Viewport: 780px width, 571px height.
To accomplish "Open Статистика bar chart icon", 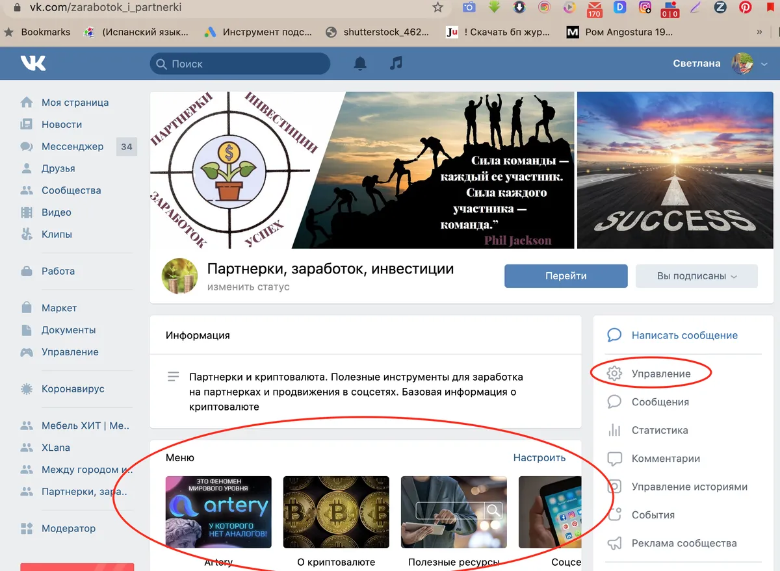I will tap(614, 430).
